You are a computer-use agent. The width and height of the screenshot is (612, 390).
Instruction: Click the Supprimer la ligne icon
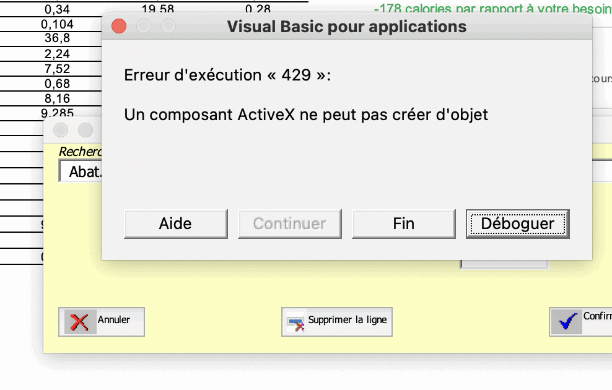295,322
